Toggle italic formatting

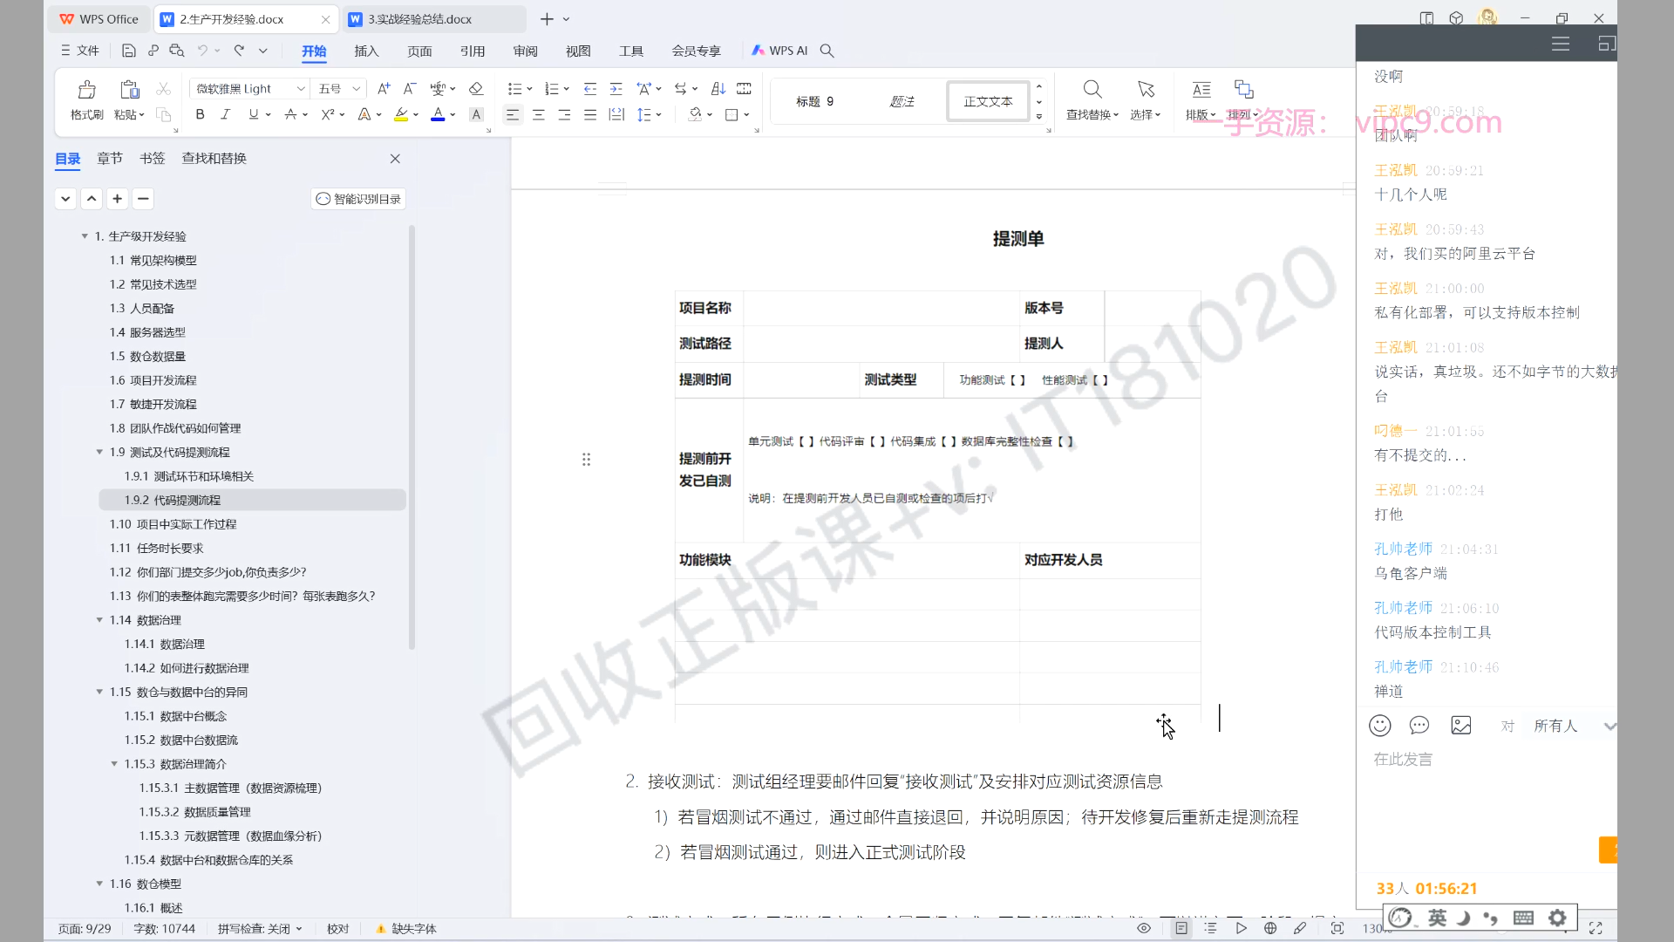pos(225,114)
